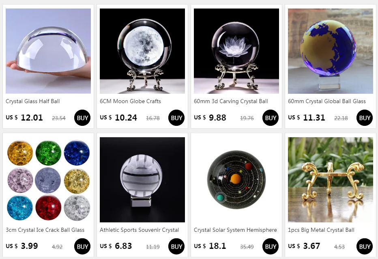Open the moon globe product image

click(142, 51)
